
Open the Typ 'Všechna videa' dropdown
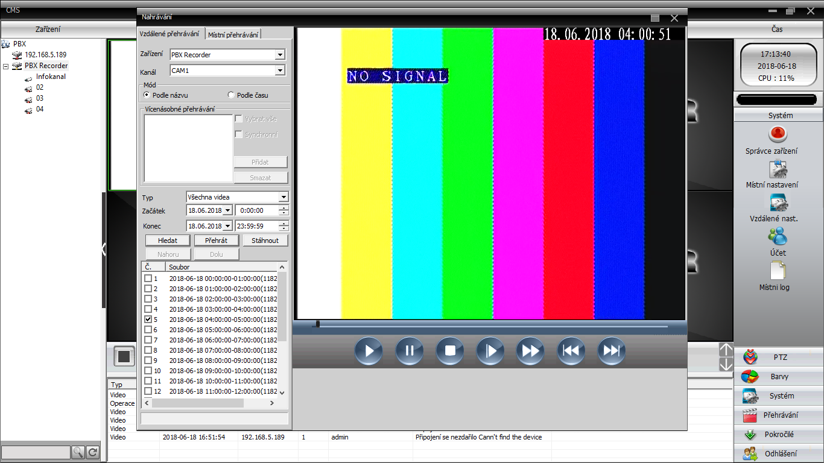tap(284, 197)
